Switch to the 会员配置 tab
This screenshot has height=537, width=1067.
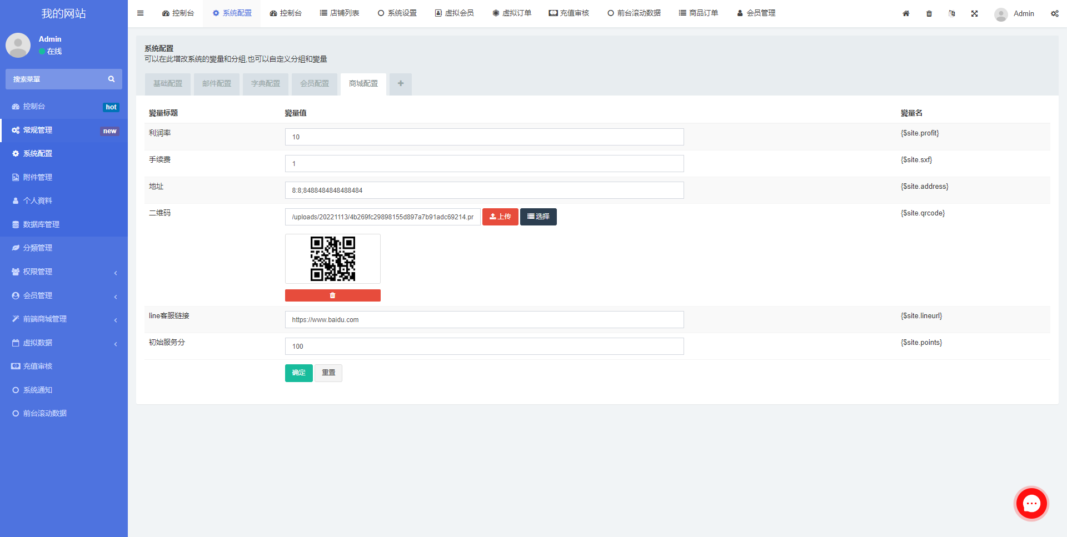(x=315, y=84)
